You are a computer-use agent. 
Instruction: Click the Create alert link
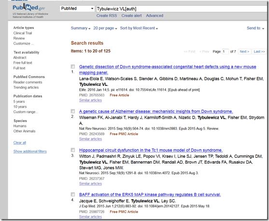131,15
